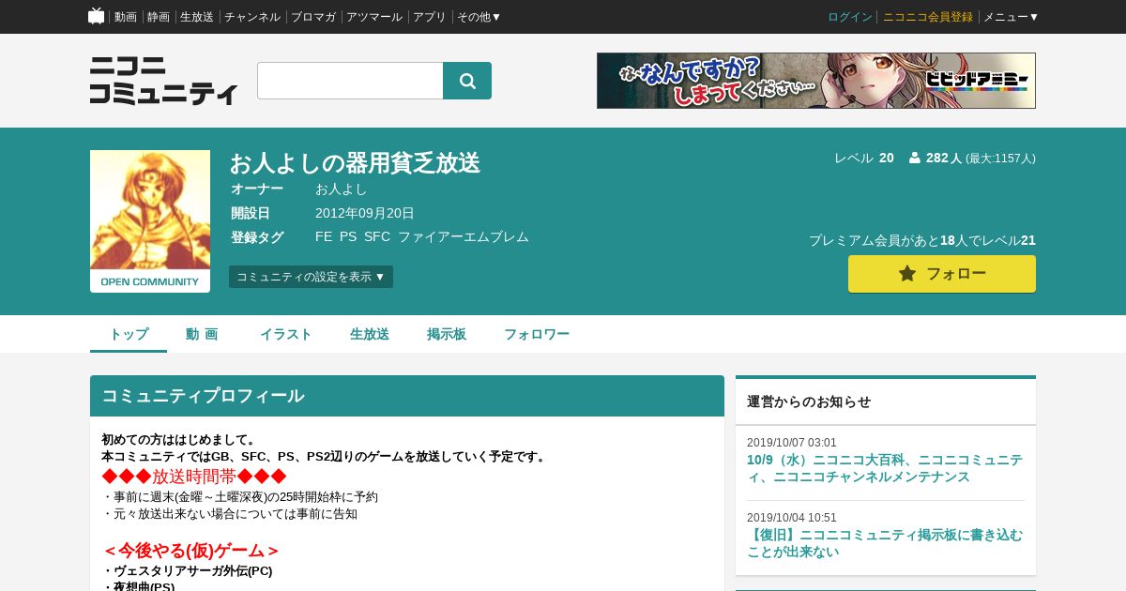Click the ログイン link
The width and height of the screenshot is (1126, 591).
850,17
